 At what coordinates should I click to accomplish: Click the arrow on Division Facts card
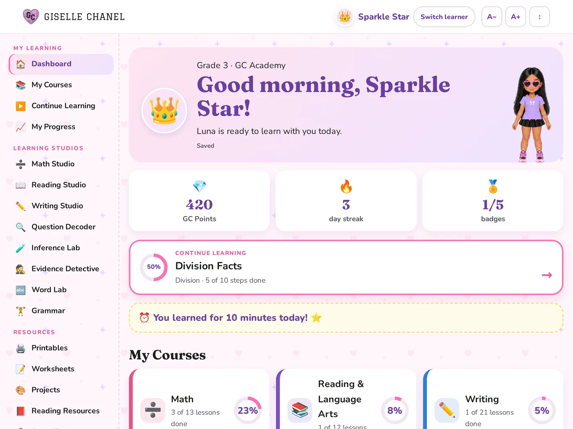[x=547, y=275]
